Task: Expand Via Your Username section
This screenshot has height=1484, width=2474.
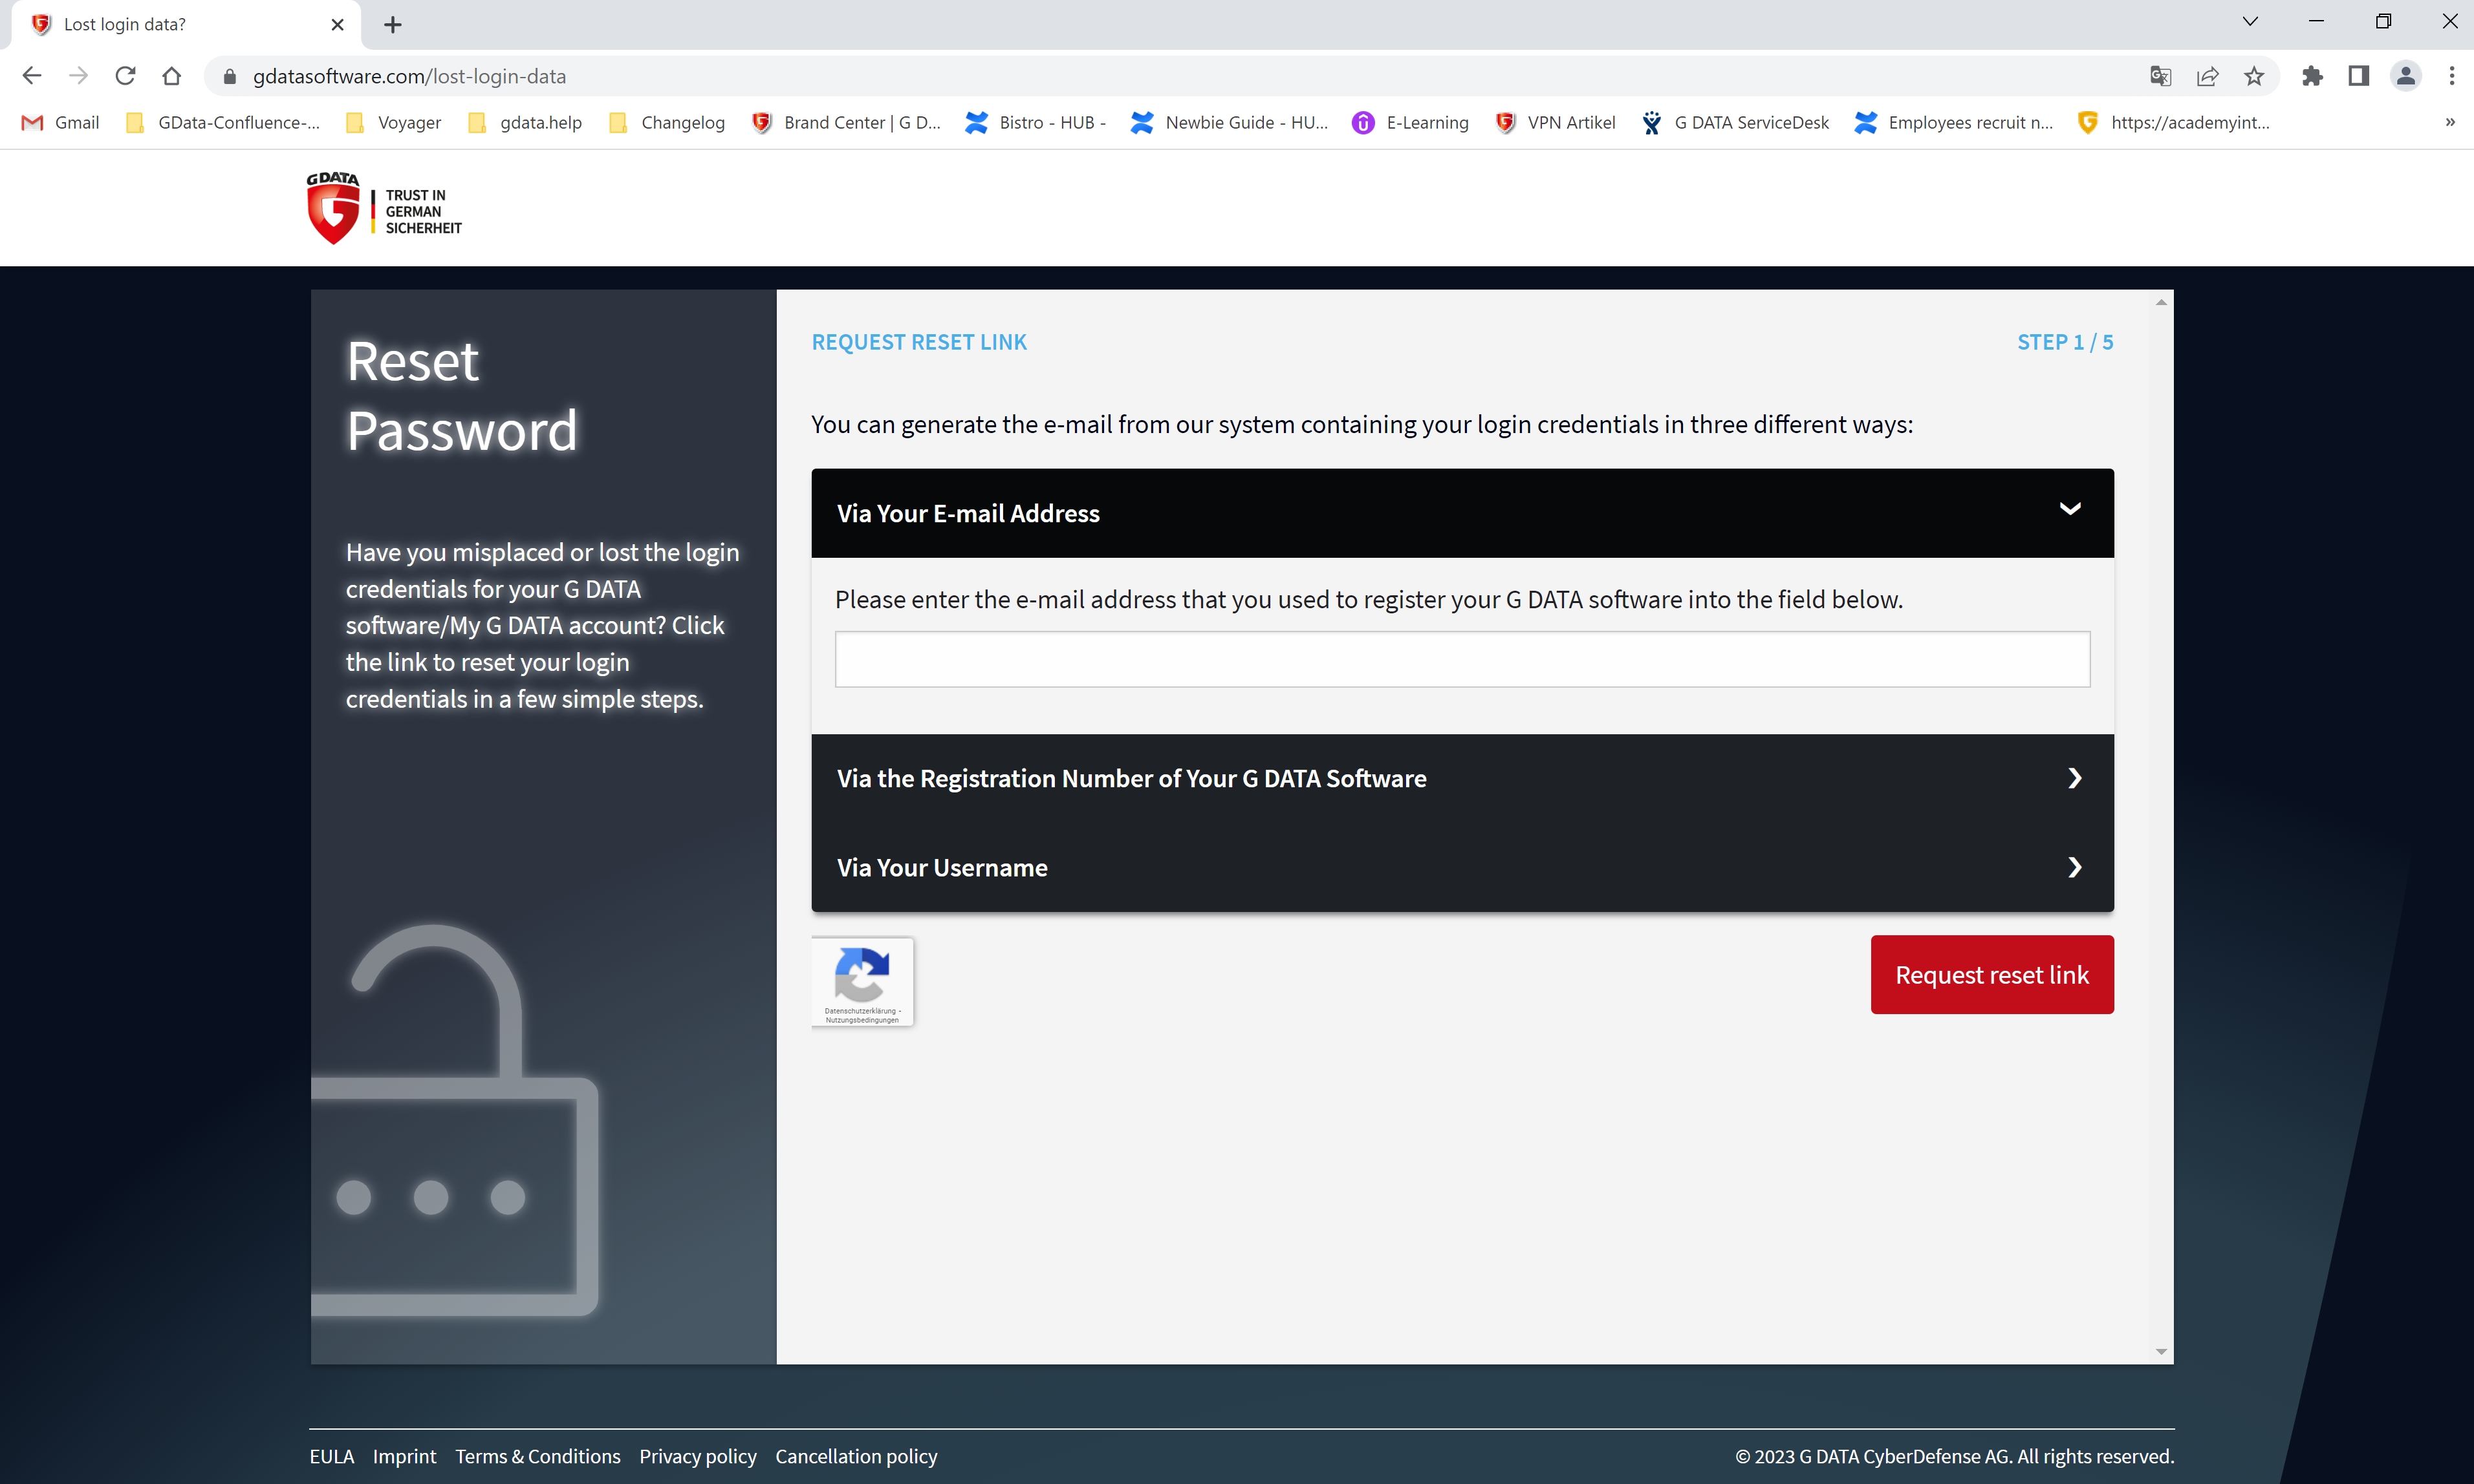Action: 1462,867
